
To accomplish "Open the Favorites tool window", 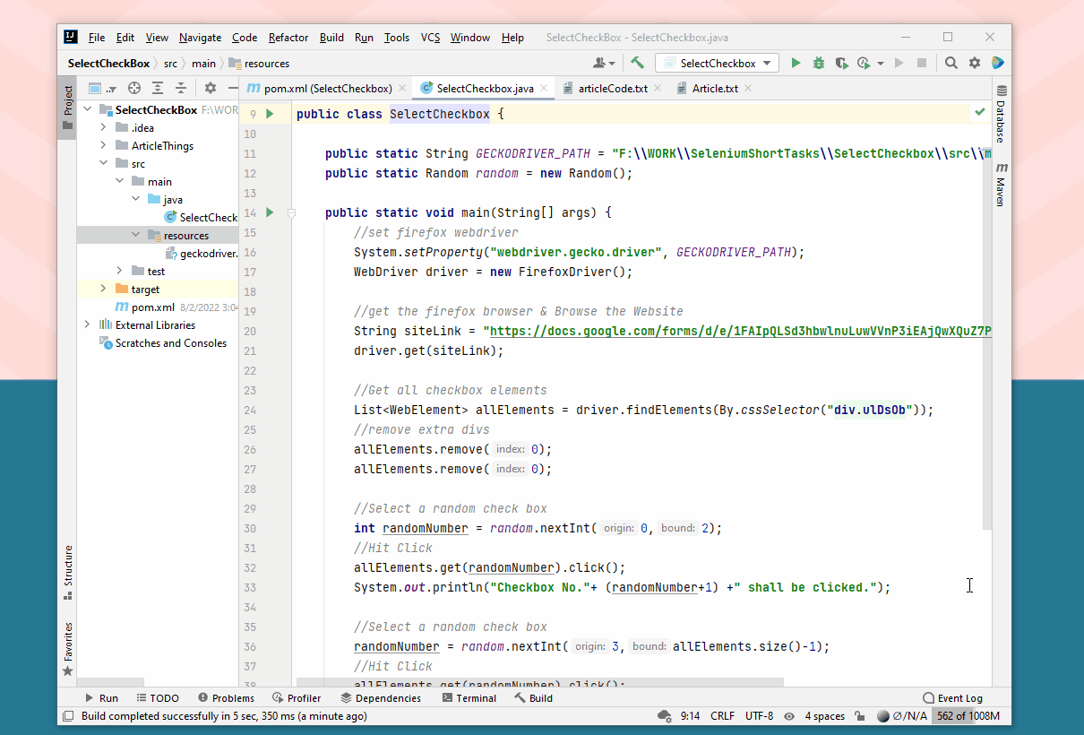I will coord(68,649).
